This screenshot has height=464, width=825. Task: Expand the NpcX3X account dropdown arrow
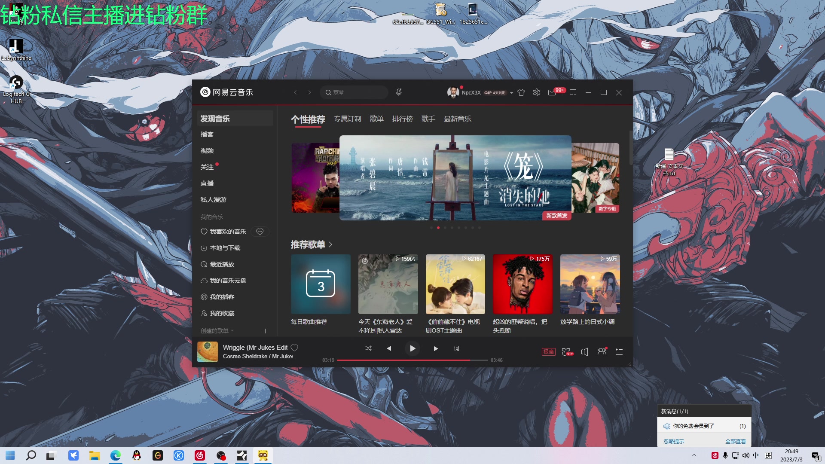511,93
